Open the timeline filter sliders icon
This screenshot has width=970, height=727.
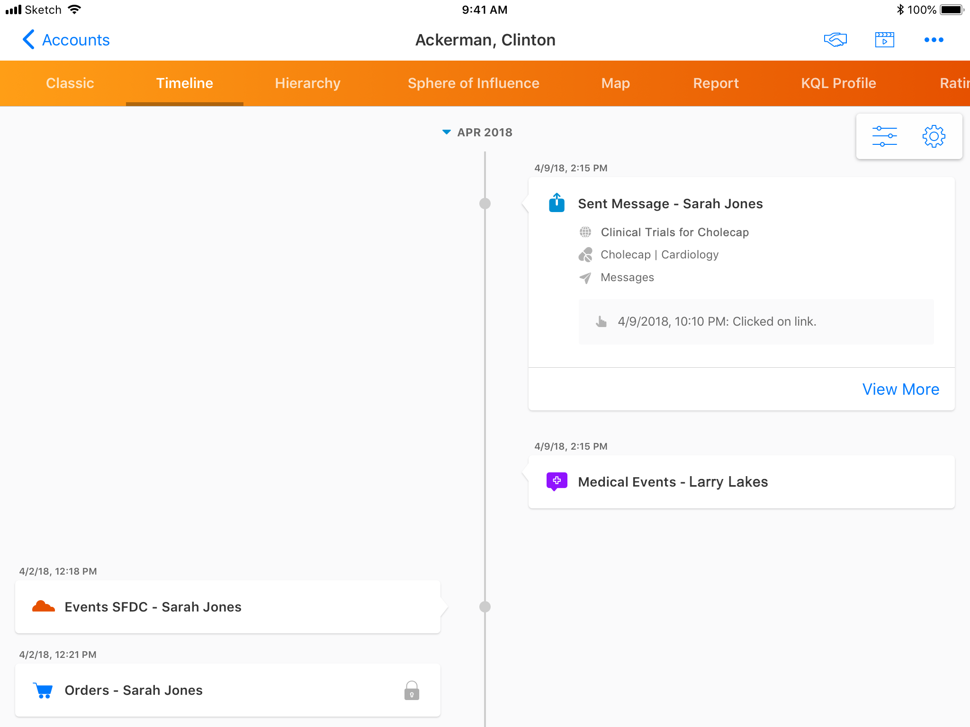coord(884,136)
